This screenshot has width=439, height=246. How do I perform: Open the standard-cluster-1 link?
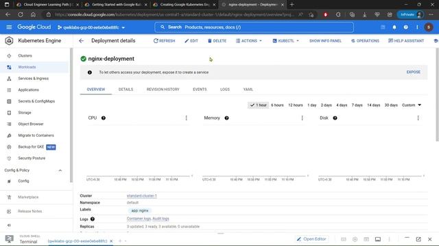(x=142, y=196)
